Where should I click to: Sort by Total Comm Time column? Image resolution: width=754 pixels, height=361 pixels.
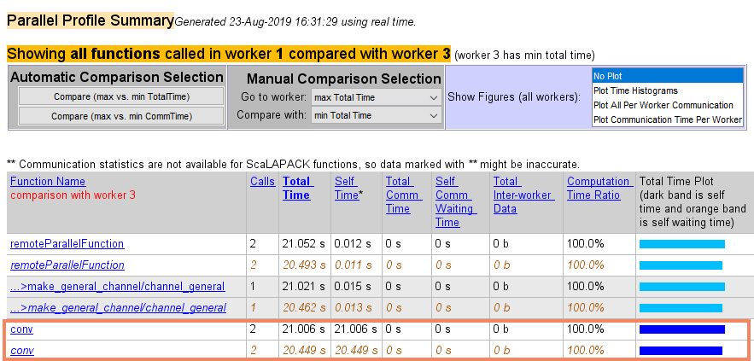(399, 195)
